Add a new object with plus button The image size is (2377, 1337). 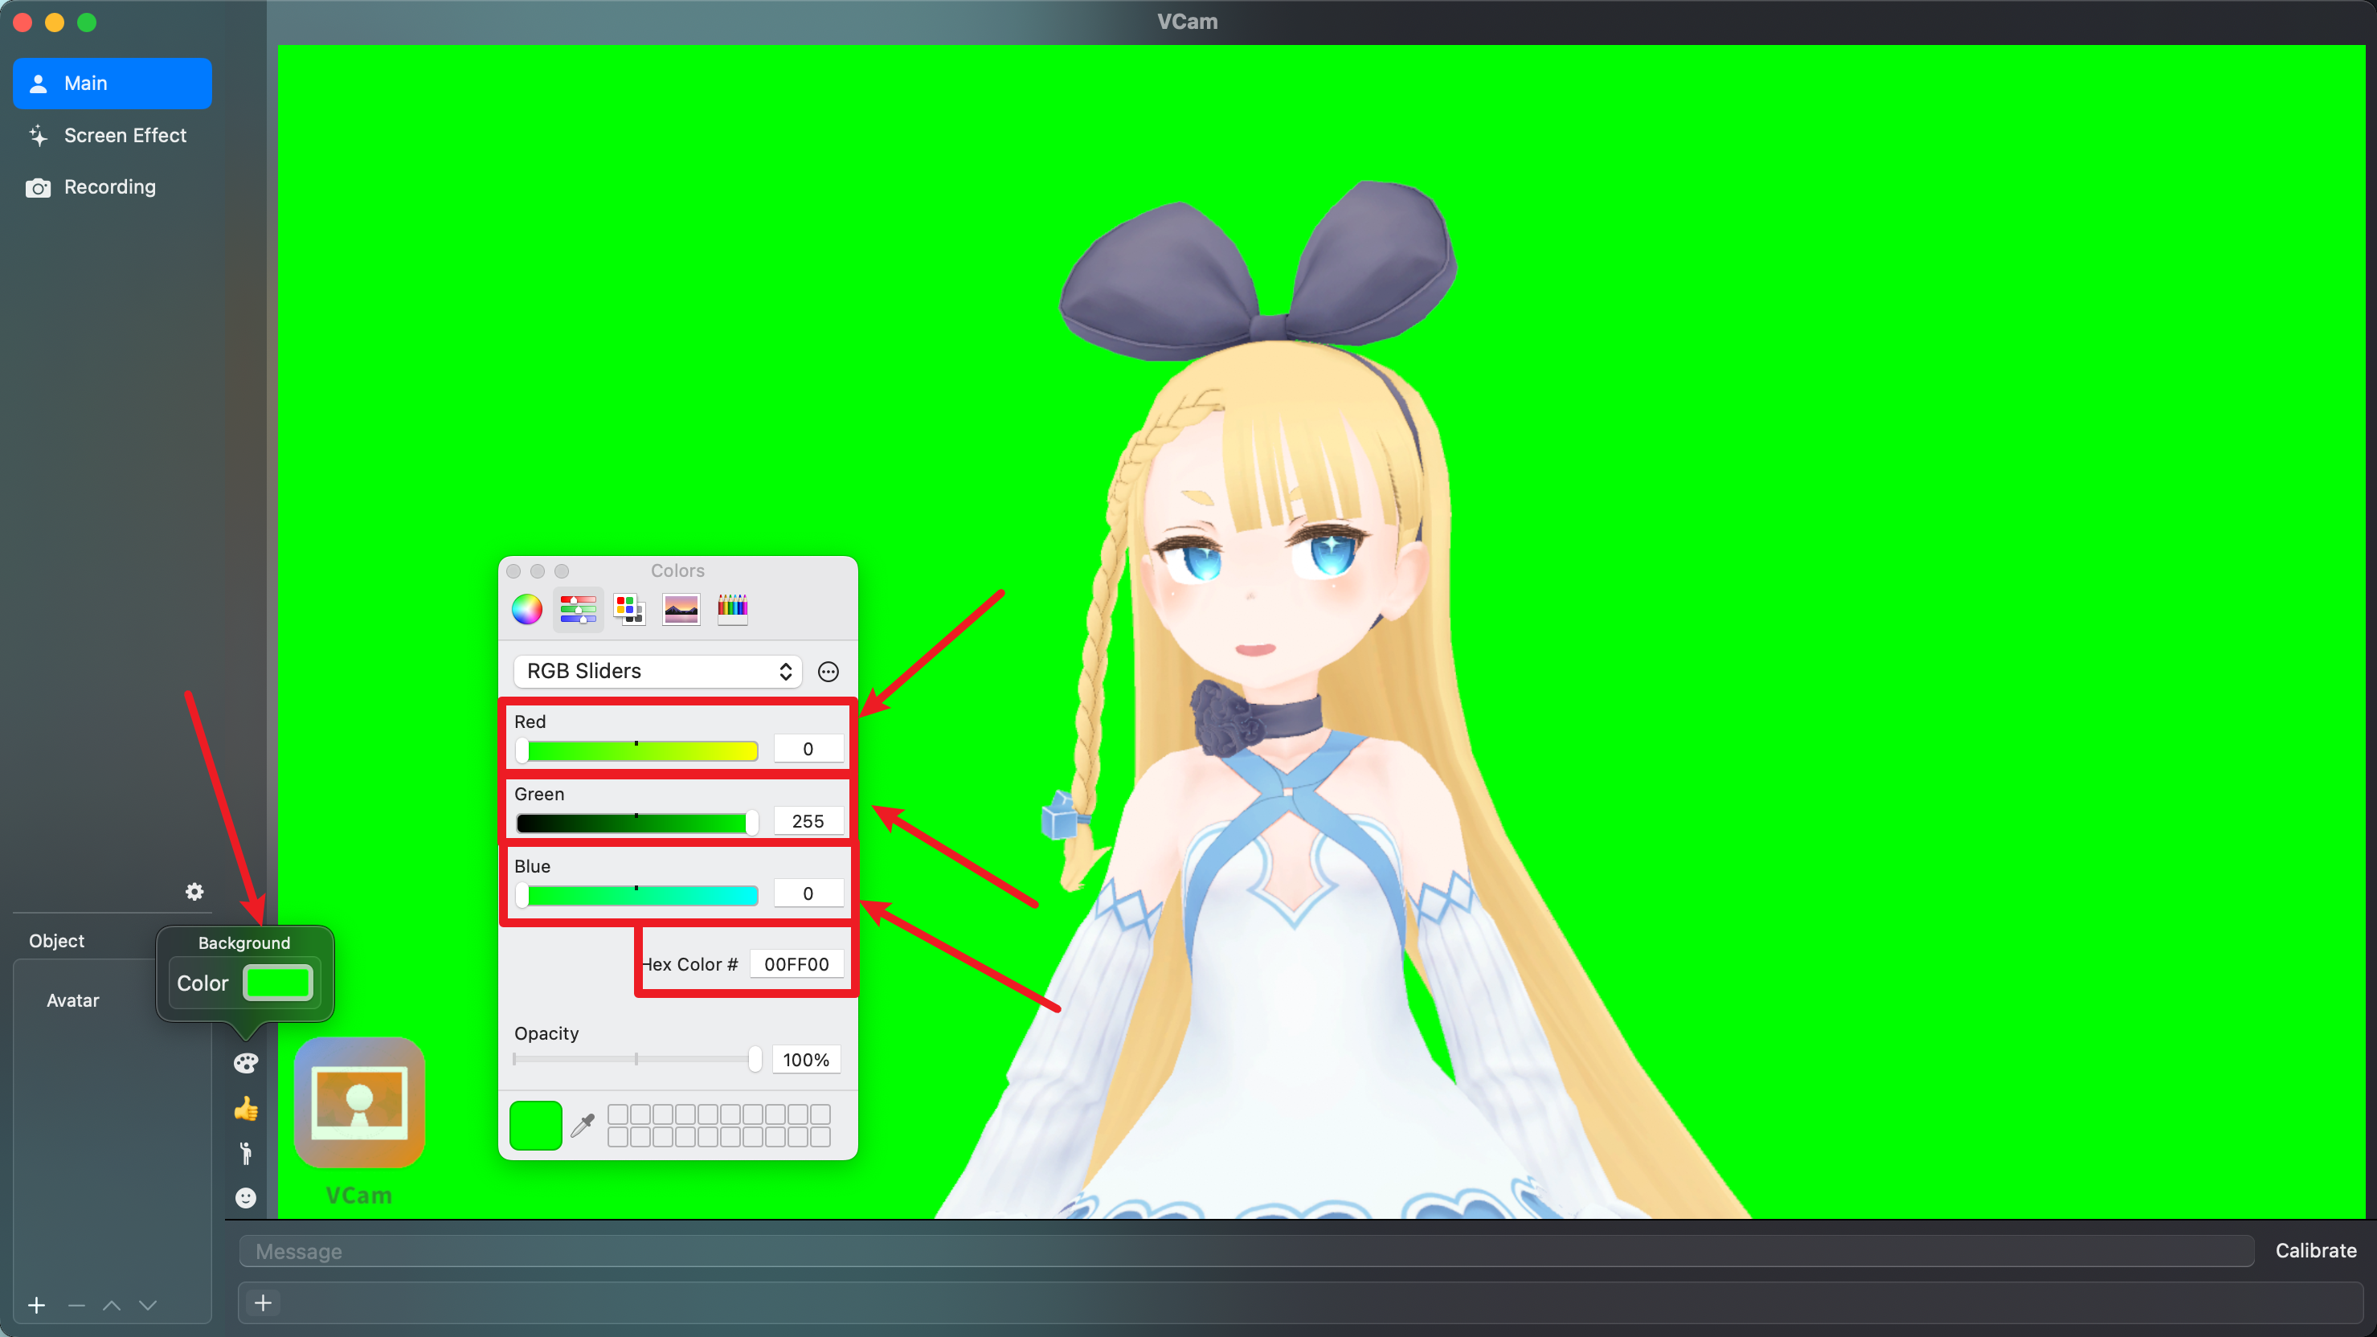[x=37, y=1305]
